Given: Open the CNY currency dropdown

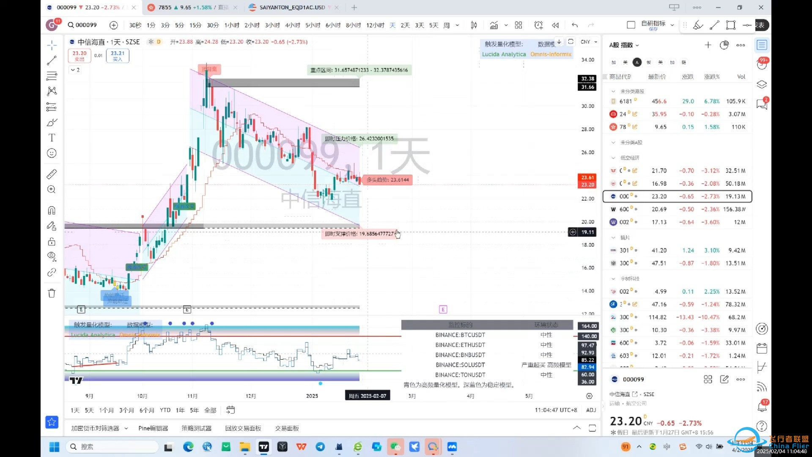Looking at the screenshot, I should click(589, 42).
